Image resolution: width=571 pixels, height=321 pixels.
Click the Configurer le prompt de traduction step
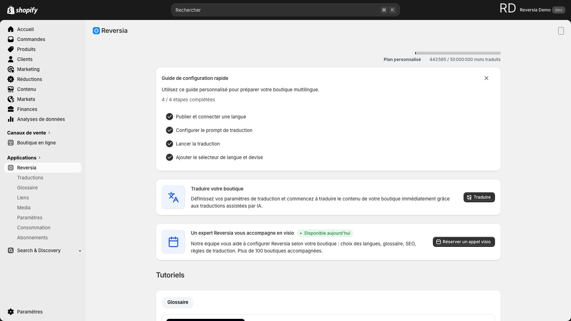point(214,130)
